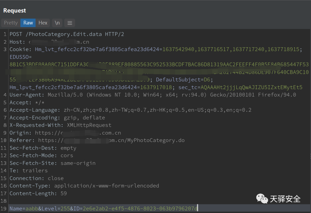
Task: Open the Hex view tab
Action: [x=43, y=23]
